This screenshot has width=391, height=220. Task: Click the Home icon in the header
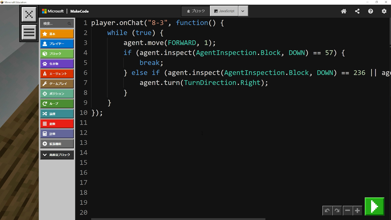click(x=344, y=11)
